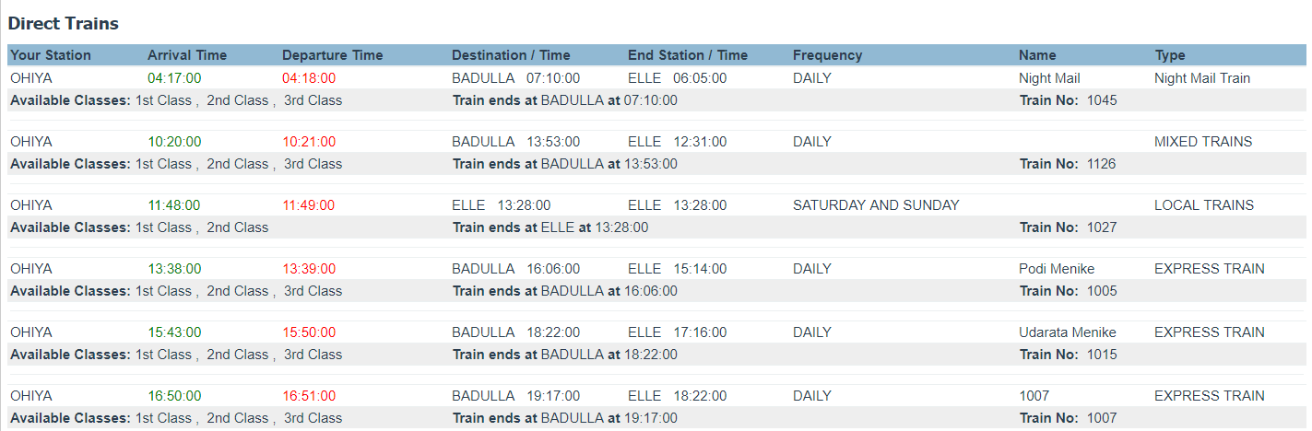This screenshot has height=431, width=1312.
Task: Click the SATURDAY AND SUNDAY frequency
Action: (x=876, y=205)
